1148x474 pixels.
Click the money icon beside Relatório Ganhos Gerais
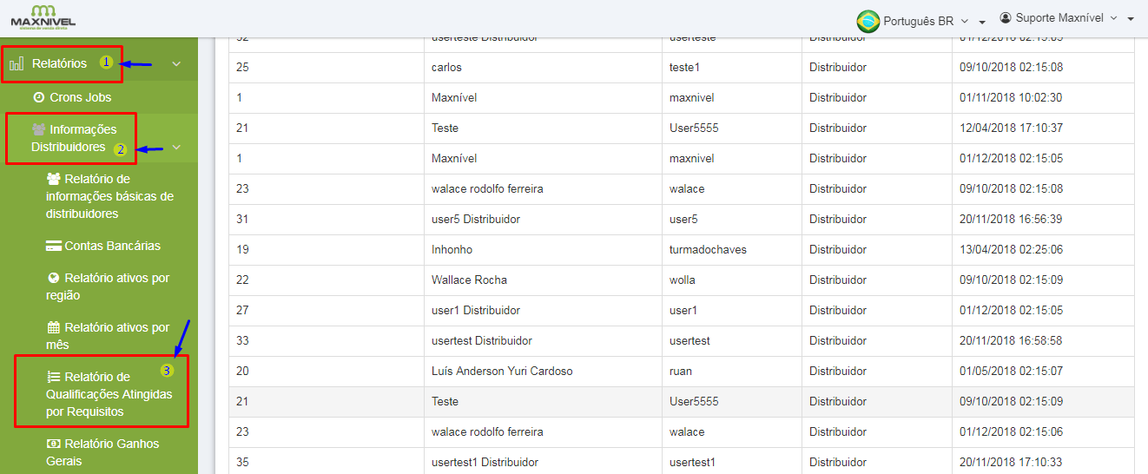coord(54,444)
